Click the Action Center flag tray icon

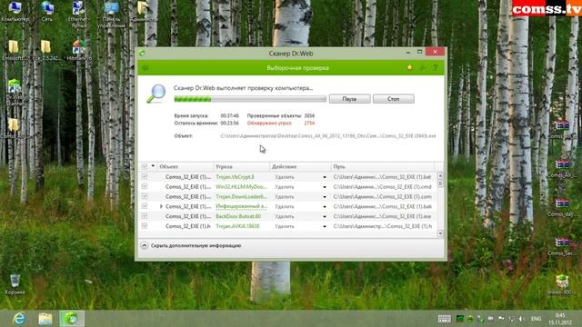coord(501,319)
